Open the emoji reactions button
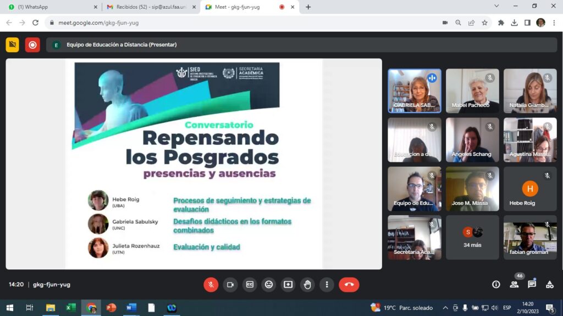This screenshot has width=563, height=316. tap(269, 284)
